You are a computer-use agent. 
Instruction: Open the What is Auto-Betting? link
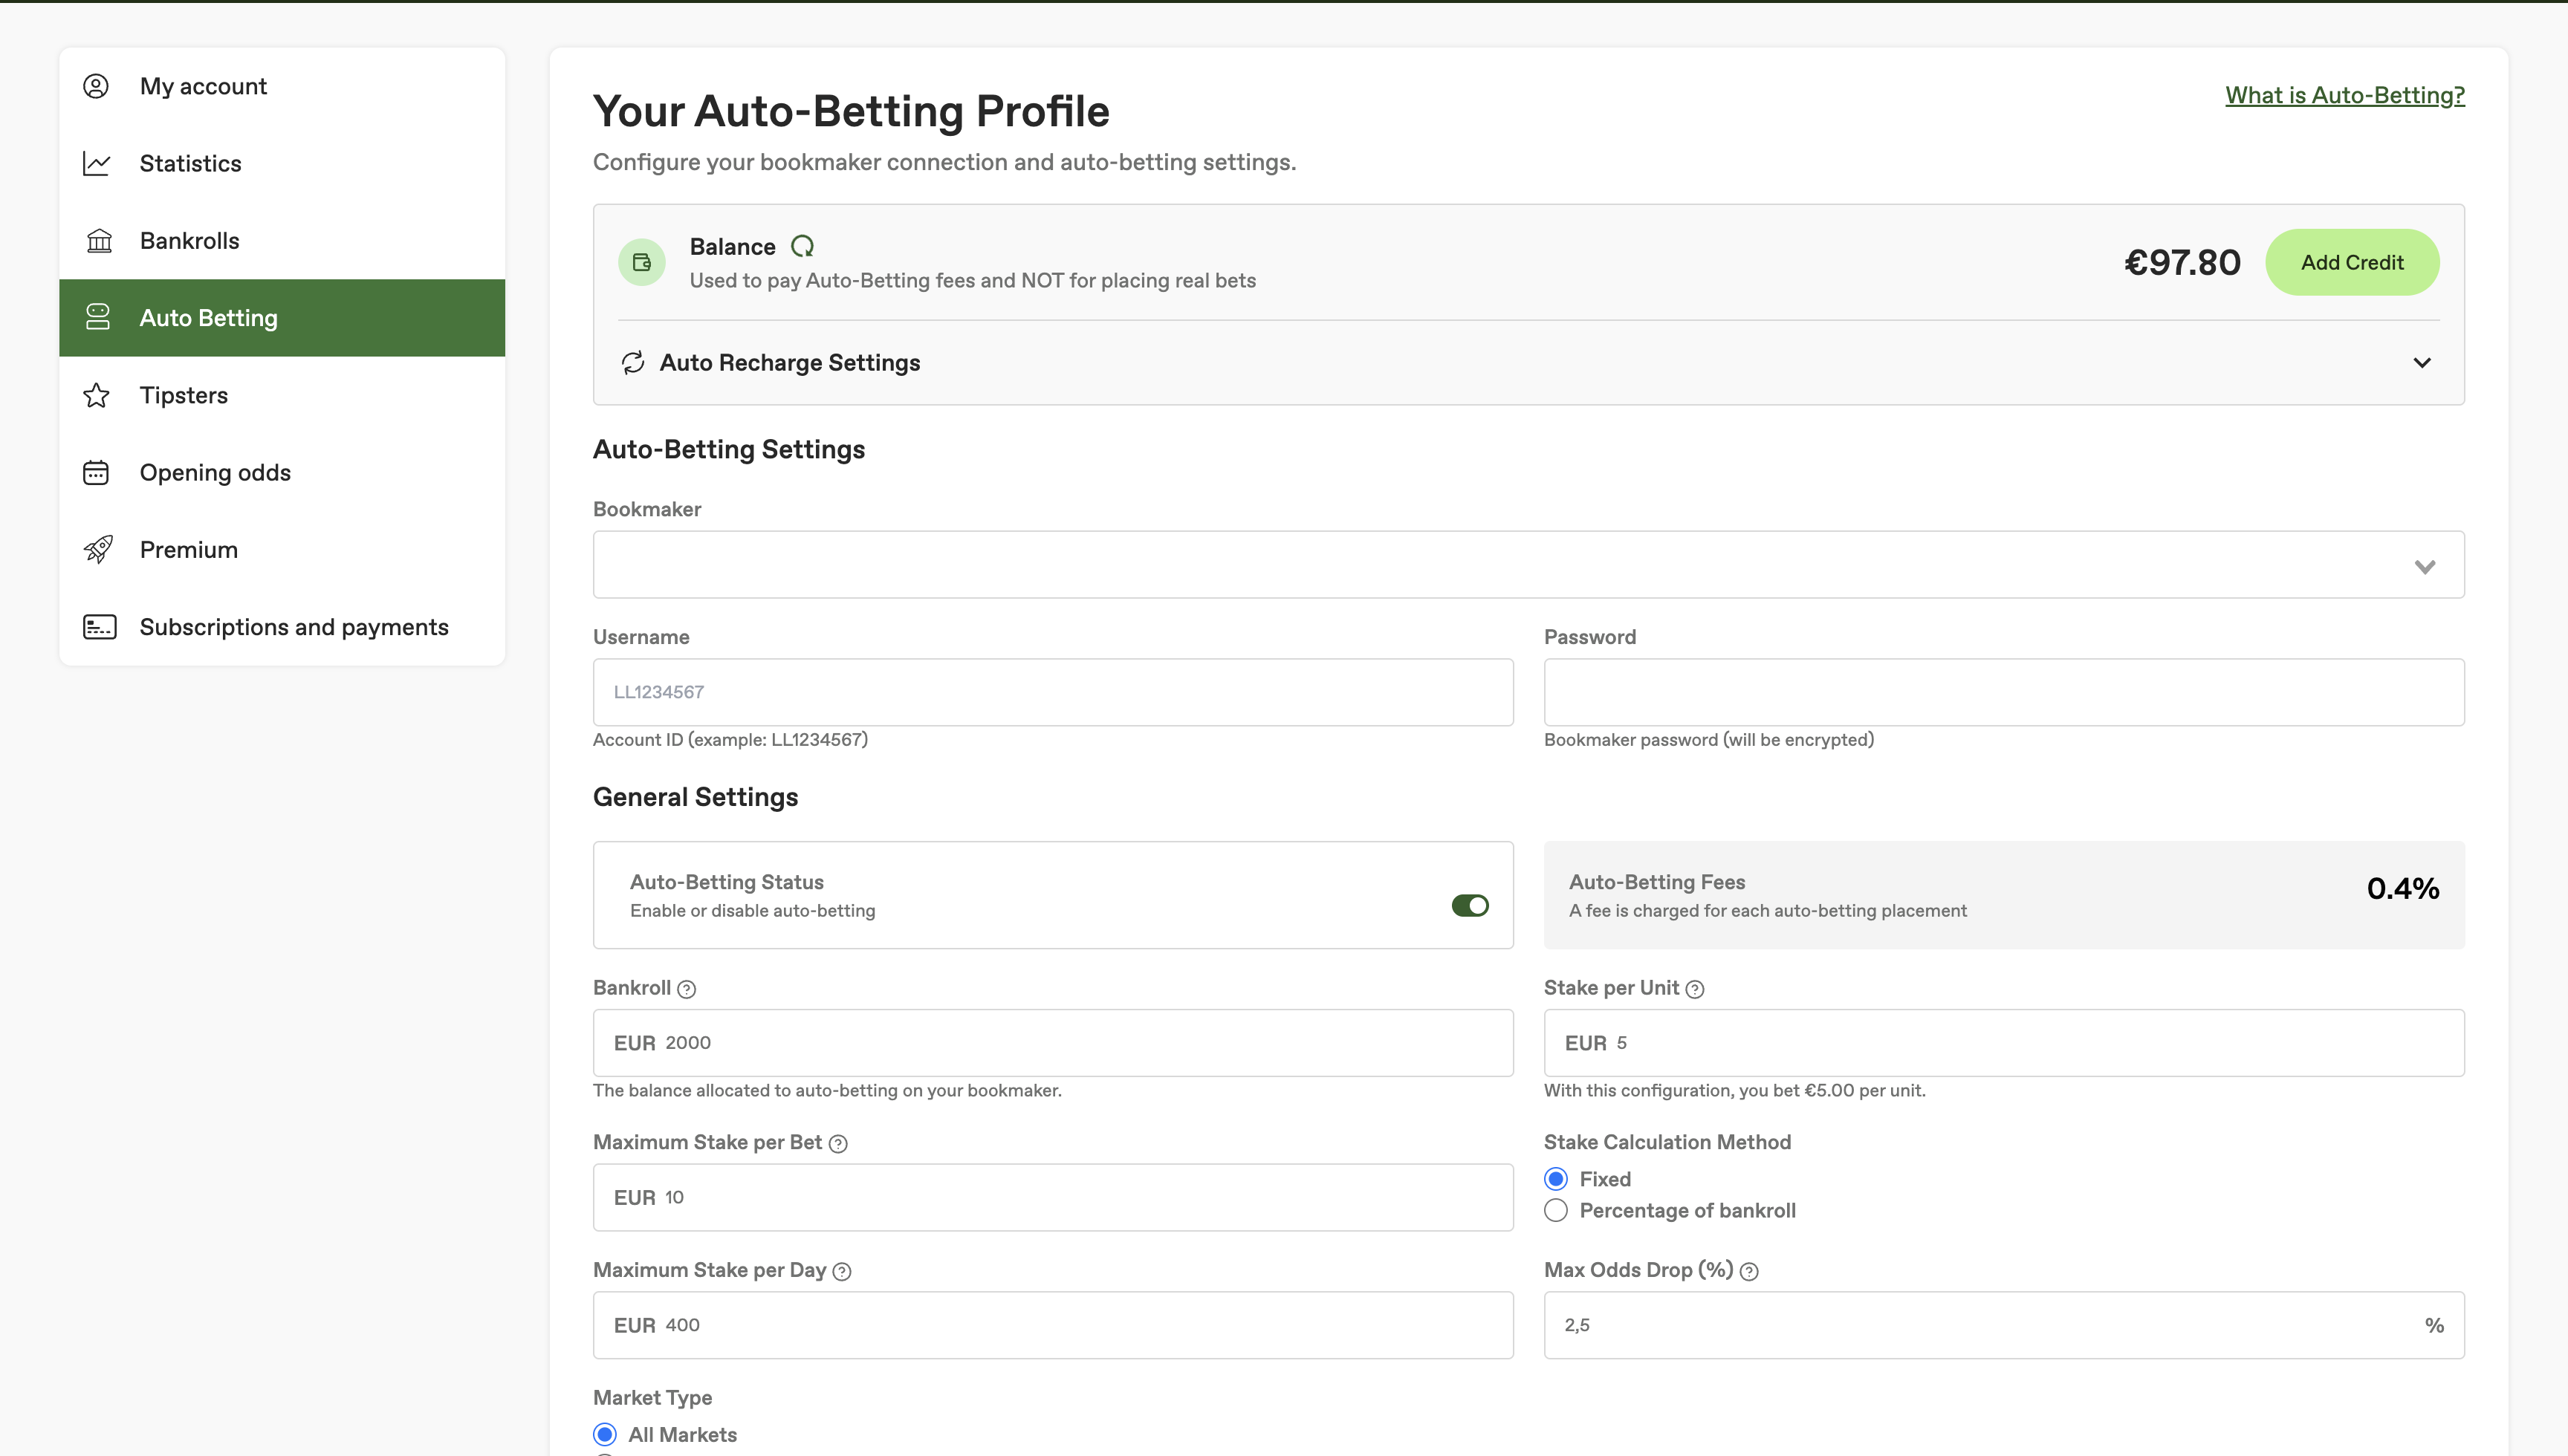pyautogui.click(x=2344, y=95)
